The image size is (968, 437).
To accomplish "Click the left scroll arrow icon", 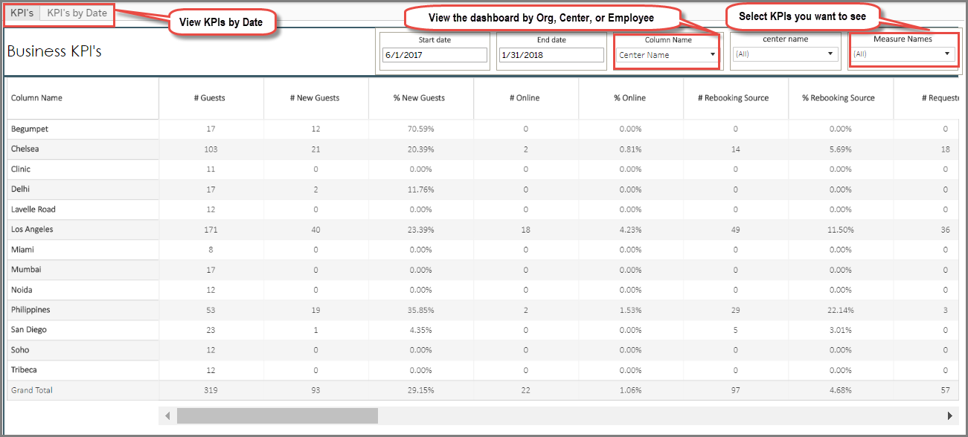I will pyautogui.click(x=167, y=415).
